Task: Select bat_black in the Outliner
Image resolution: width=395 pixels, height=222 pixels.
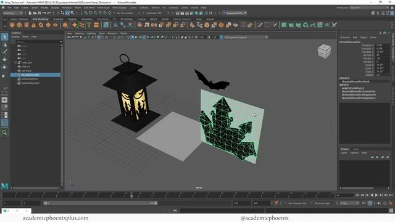Action: click(x=26, y=71)
